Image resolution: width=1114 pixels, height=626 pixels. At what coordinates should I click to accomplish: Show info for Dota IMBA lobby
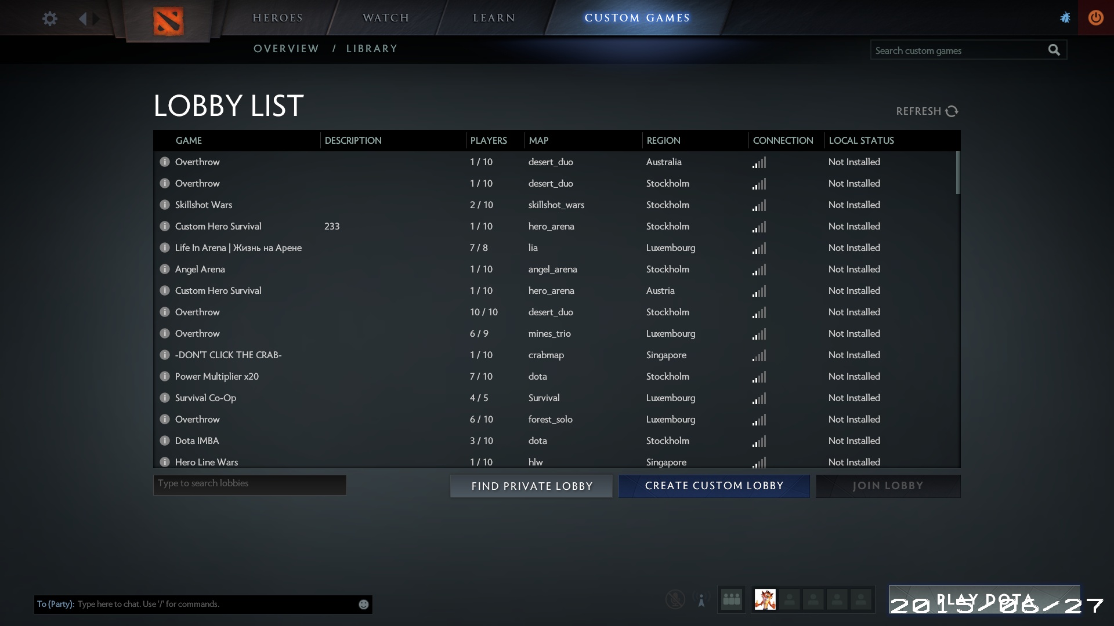tap(165, 441)
